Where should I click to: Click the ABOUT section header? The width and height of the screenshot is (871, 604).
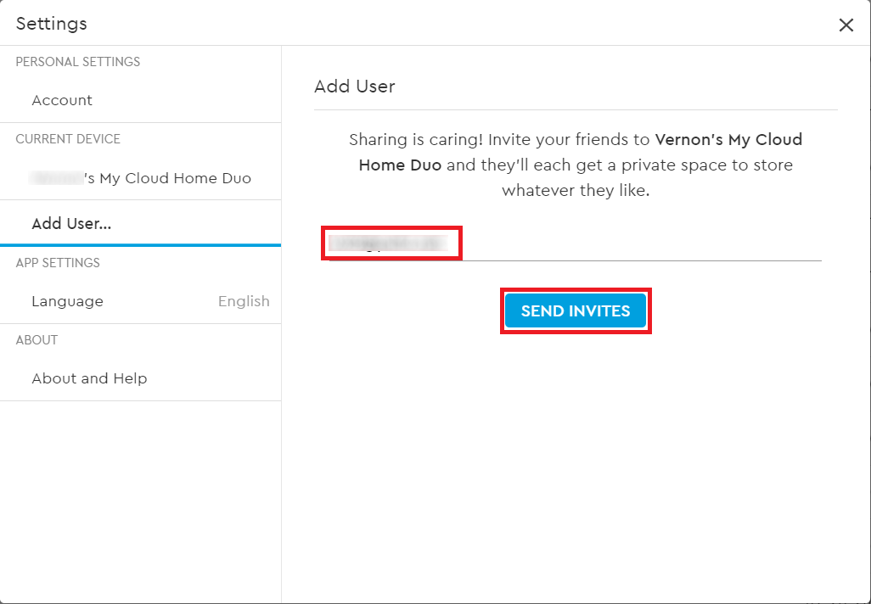(37, 339)
